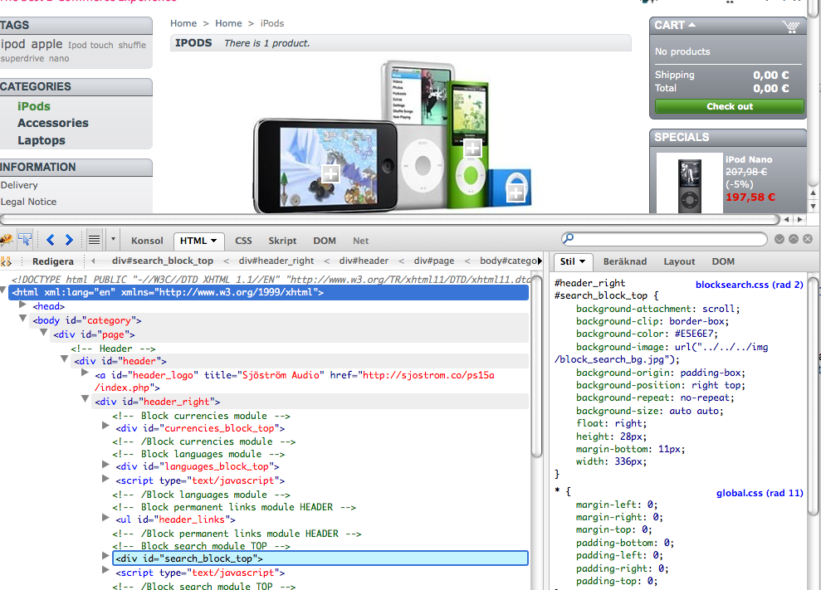Viewport: 821px width, 590px height.
Task: Click the Firebug bug icon
Action: tap(7, 240)
